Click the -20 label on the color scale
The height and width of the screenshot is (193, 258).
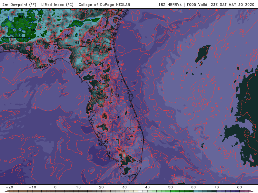click(x=9, y=187)
